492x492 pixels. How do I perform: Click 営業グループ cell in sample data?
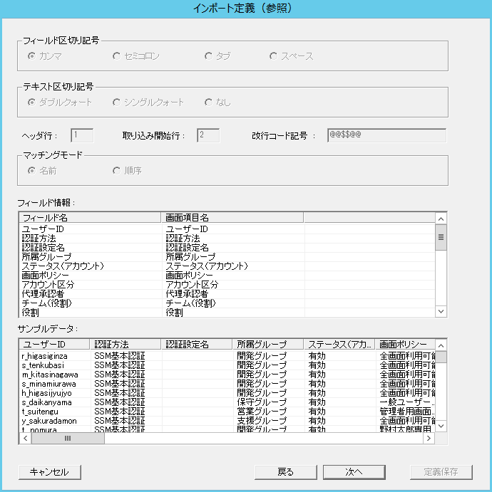pyautogui.click(x=262, y=412)
